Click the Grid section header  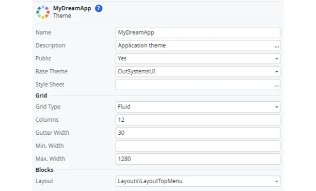[41, 95]
